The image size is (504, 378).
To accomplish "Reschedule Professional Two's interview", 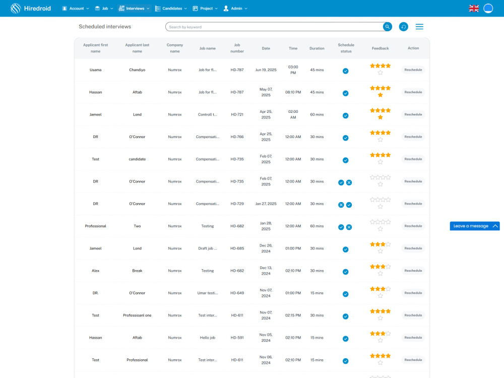I will (413, 226).
